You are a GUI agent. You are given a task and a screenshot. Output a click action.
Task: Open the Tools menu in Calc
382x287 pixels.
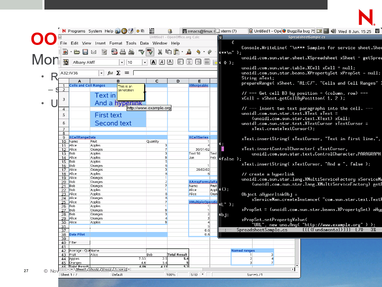[131, 43]
